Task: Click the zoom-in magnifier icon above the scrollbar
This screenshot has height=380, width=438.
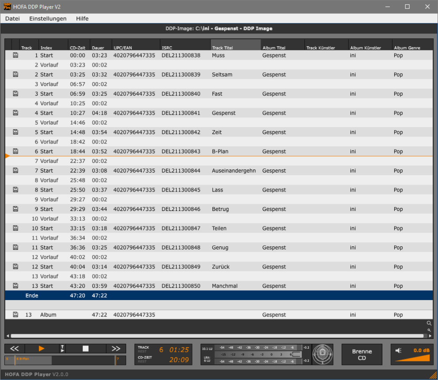Action: click(x=429, y=323)
